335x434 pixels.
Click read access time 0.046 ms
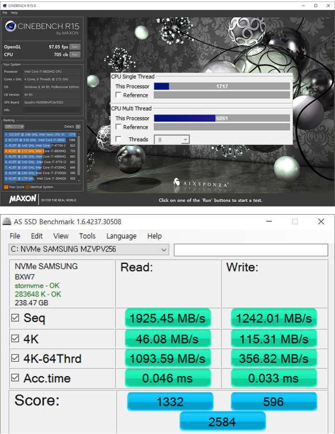(x=167, y=378)
